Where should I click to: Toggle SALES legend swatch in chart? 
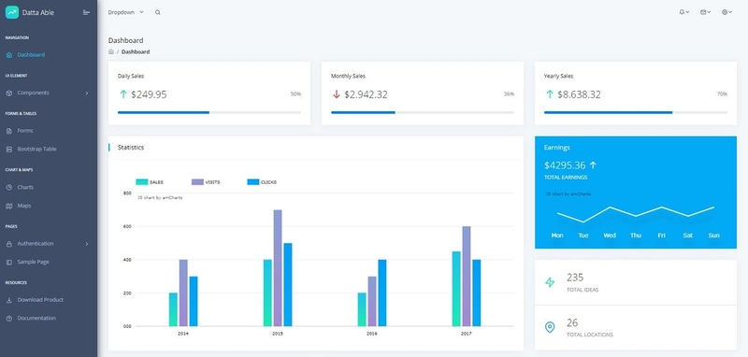142,182
